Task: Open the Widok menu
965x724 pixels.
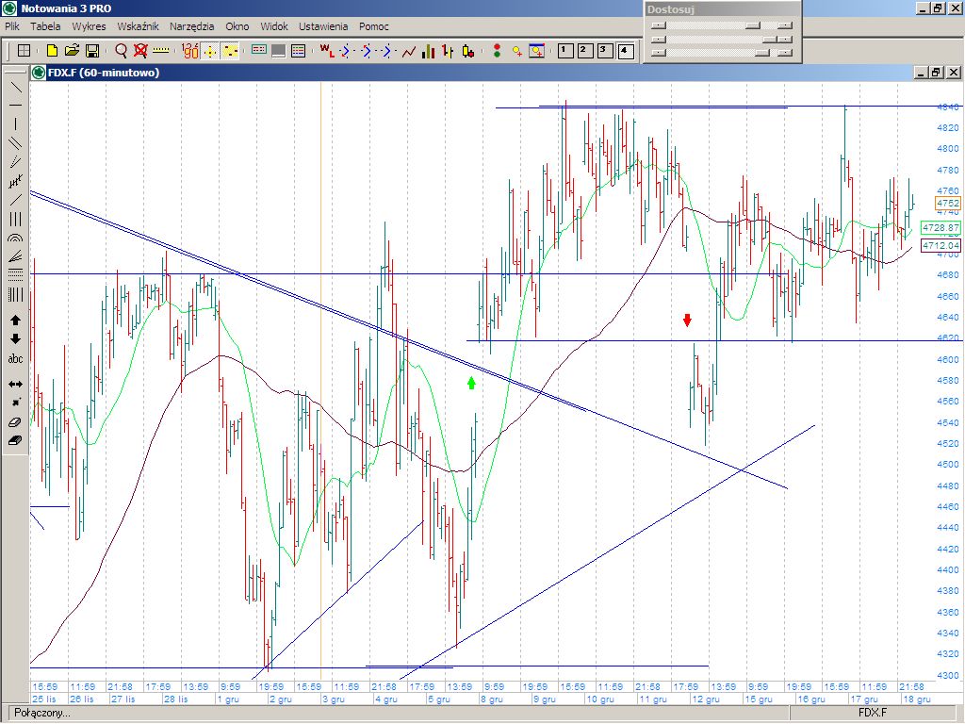Action: [x=274, y=26]
